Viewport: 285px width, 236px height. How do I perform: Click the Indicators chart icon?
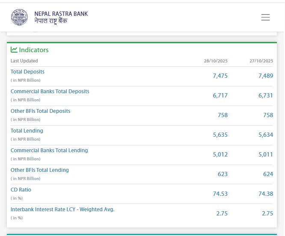pos(14,50)
